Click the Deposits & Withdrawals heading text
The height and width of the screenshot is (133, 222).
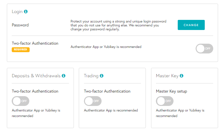[36, 76]
